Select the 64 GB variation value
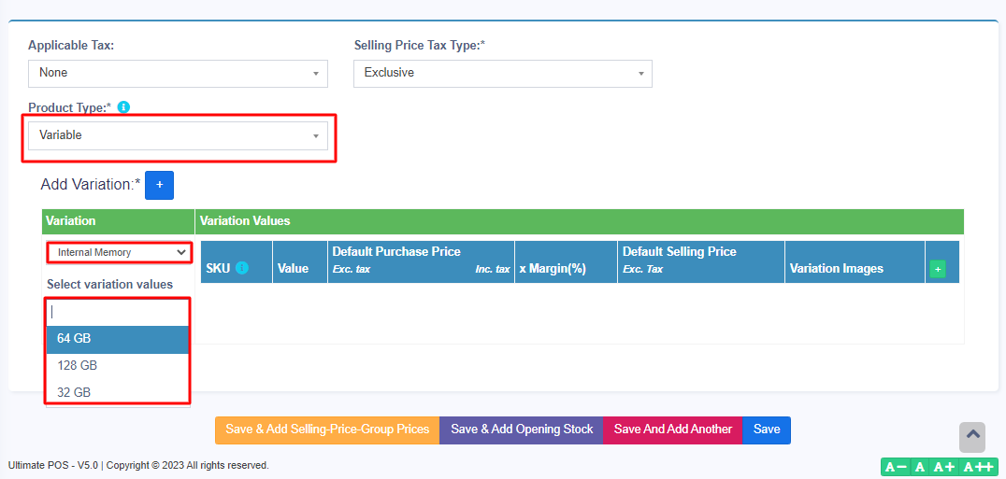Image resolution: width=1006 pixels, height=479 pixels. click(118, 339)
